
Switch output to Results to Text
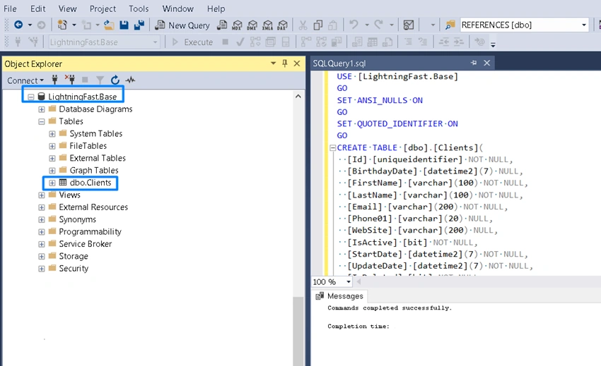pos(357,42)
